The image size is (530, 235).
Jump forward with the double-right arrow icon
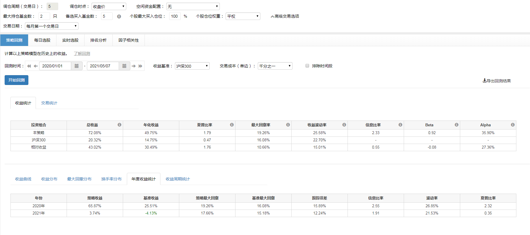140,66
